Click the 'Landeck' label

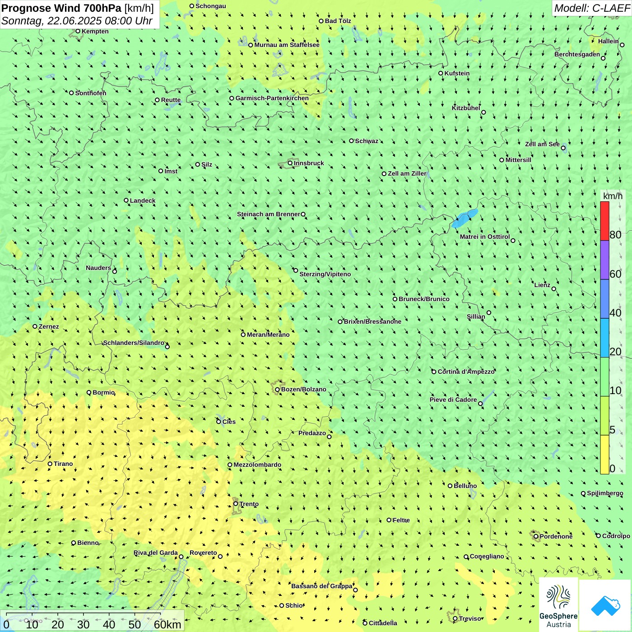[x=143, y=200]
